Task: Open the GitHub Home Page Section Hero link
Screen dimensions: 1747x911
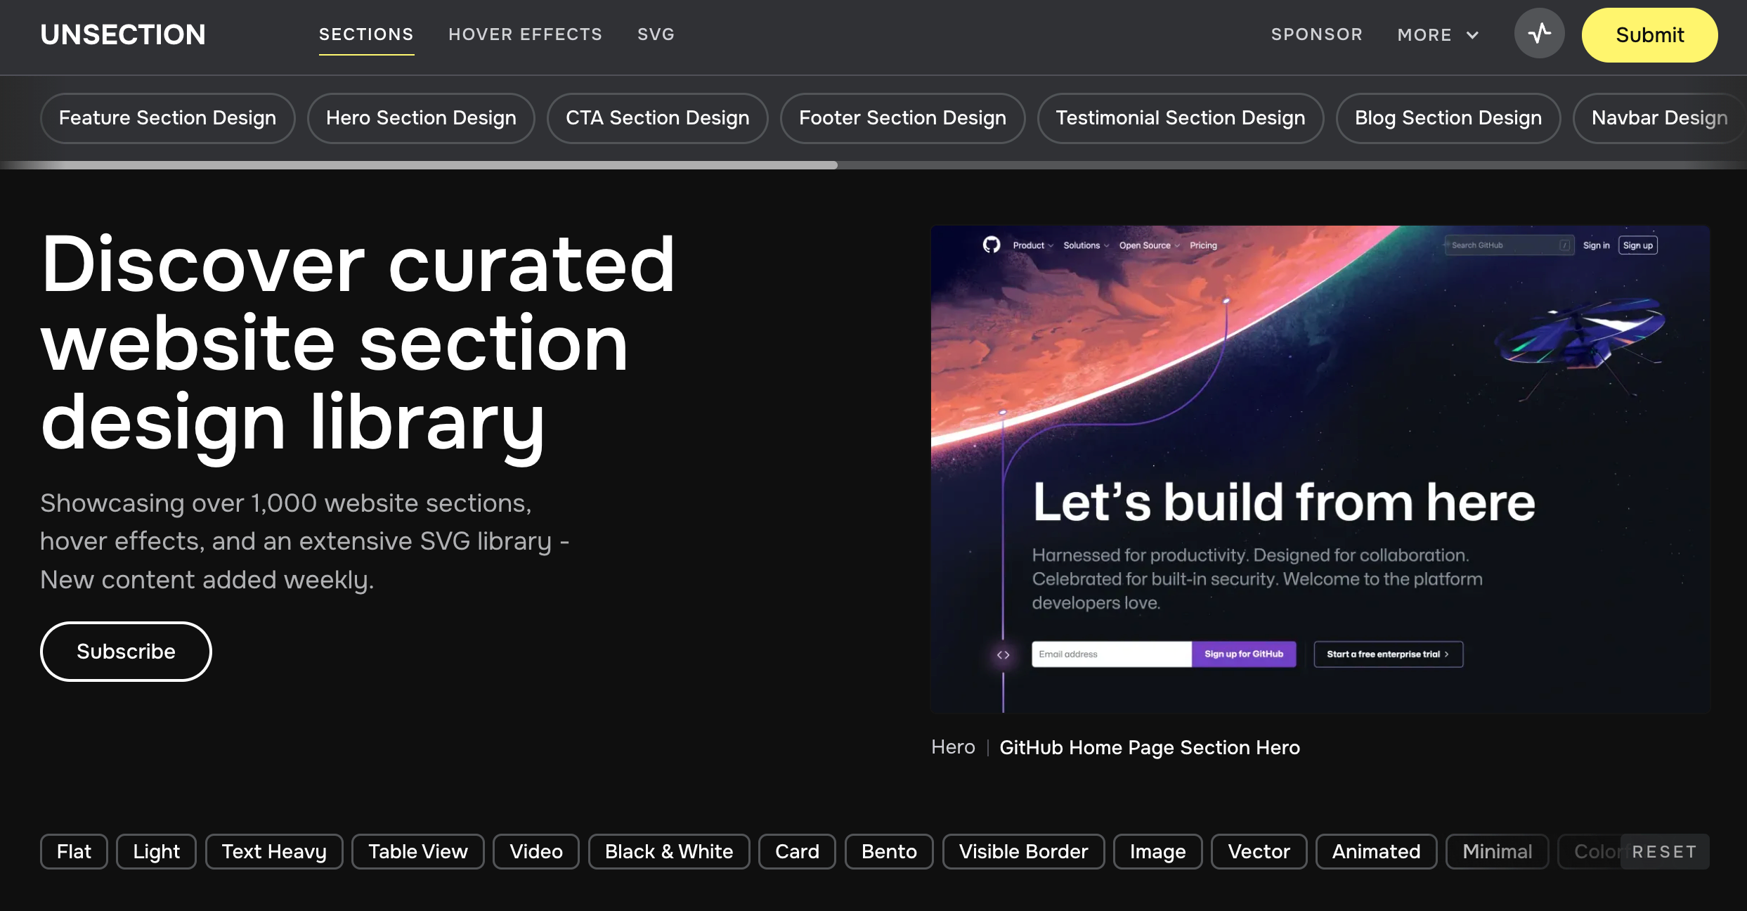Action: pos(1150,747)
